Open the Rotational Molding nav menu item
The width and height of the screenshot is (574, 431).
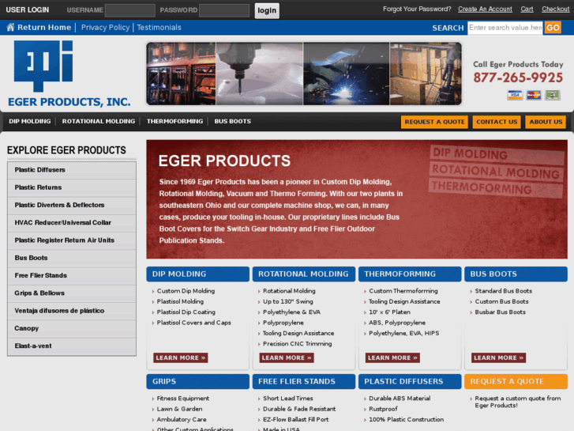99,121
